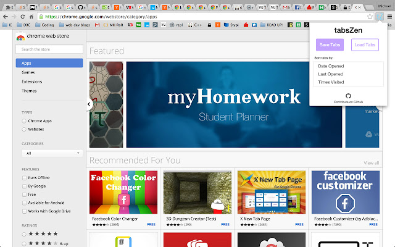
Task: Open the home page via house icon
Action: coord(31,17)
